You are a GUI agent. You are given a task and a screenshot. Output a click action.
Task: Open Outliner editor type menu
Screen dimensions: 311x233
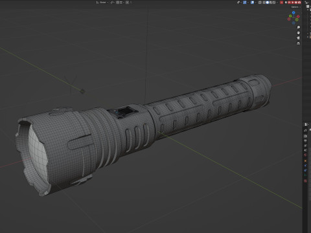307,3
